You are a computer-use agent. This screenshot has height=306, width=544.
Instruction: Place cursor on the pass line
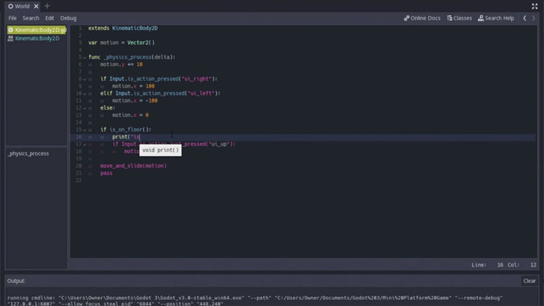click(x=106, y=173)
